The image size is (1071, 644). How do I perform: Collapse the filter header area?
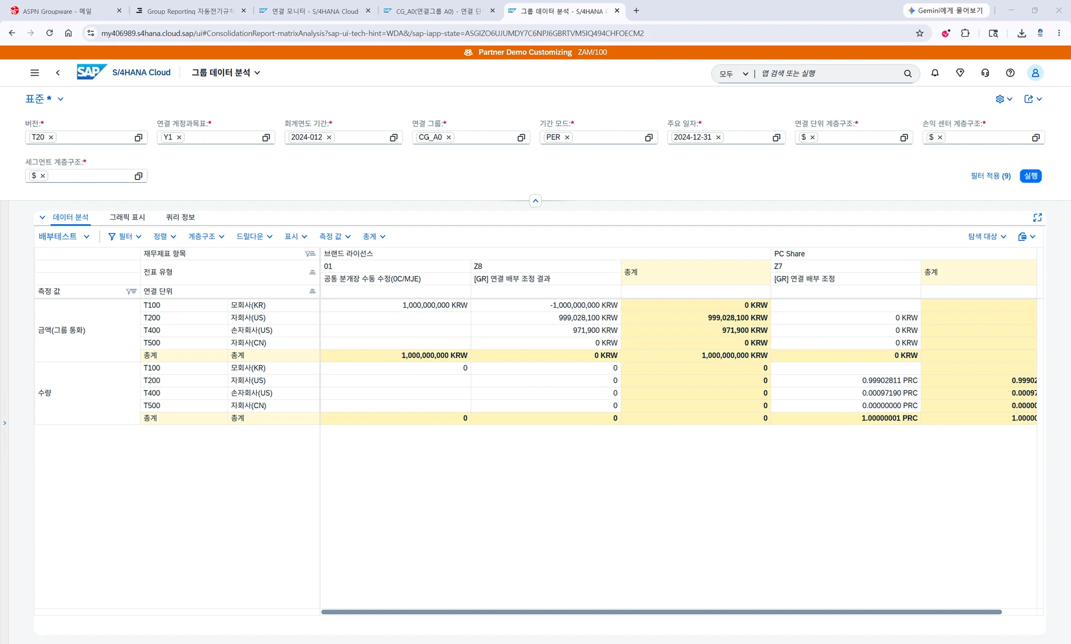[535, 201]
